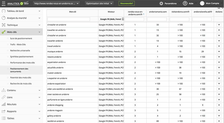Click the Contenu sitemap icon

[4, 90]
